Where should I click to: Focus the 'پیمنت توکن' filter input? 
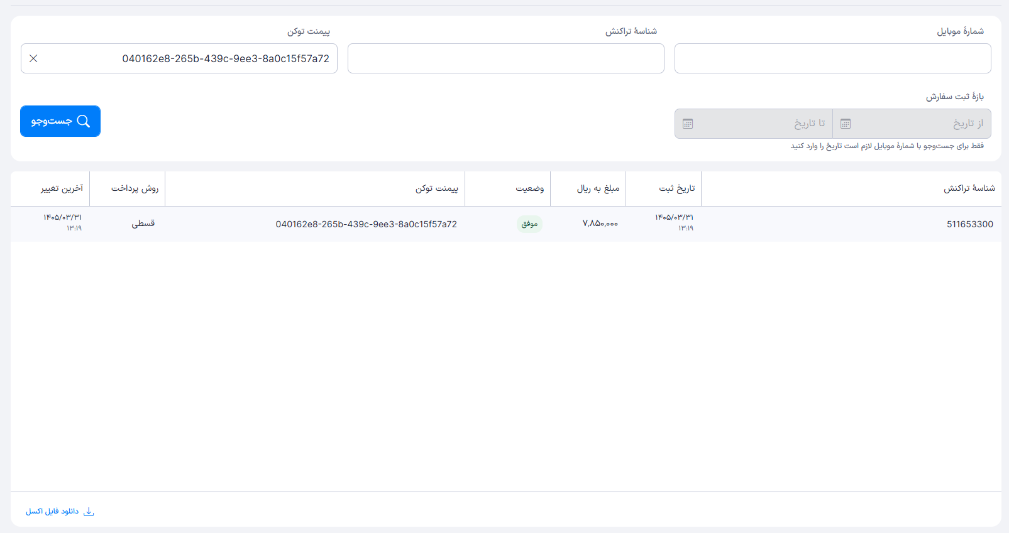click(x=179, y=58)
